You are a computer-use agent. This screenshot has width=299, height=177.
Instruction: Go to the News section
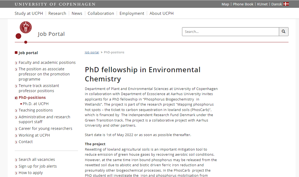[77, 13]
